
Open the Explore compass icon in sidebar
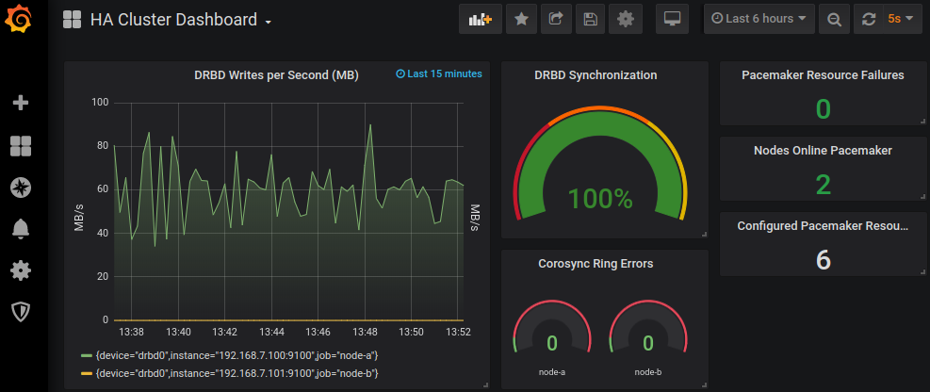21,188
